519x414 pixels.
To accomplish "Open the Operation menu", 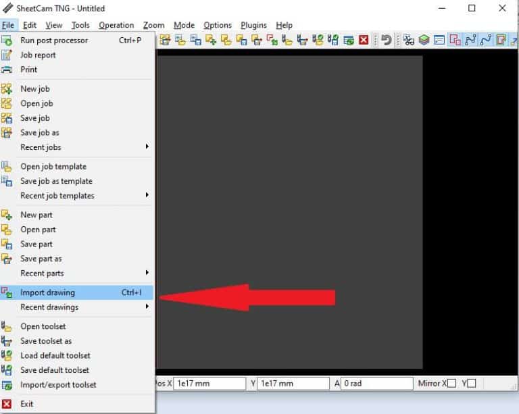I will (116, 26).
